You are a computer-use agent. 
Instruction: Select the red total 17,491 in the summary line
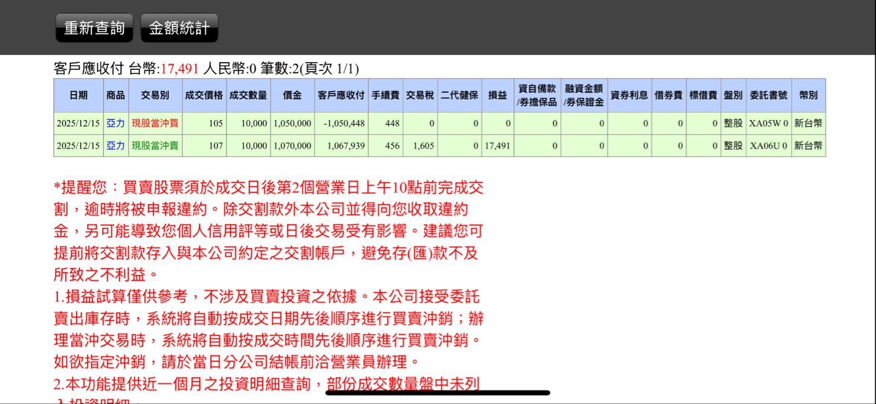tap(179, 69)
